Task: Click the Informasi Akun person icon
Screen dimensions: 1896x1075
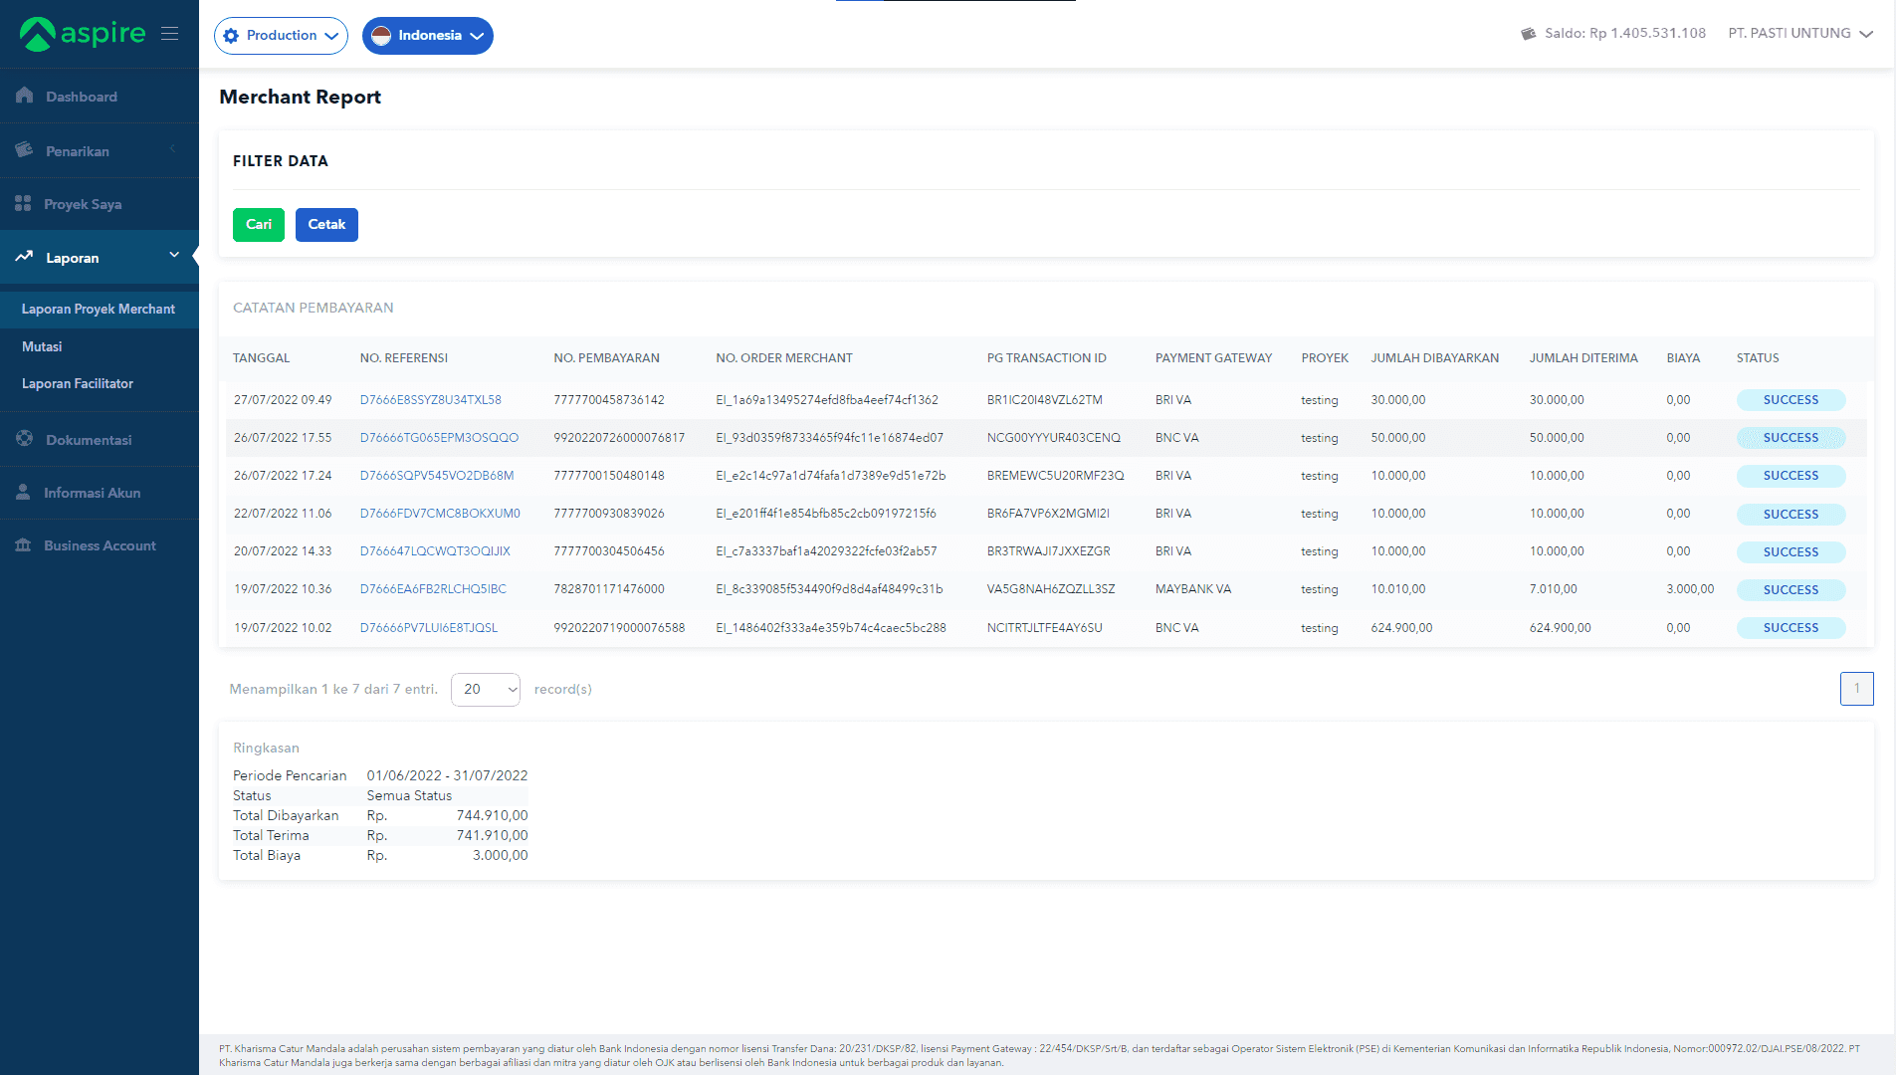Action: [23, 492]
